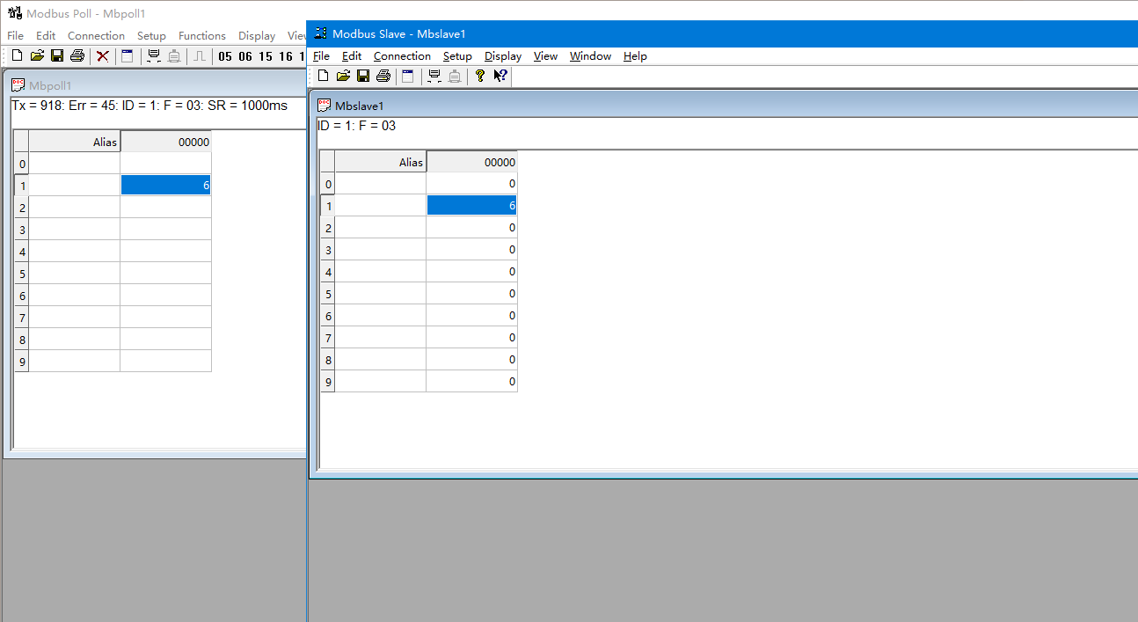Viewport: 1138px width, 622px height.
Task: Click Connect icon in Modbus Slave toolbar
Action: tap(434, 77)
